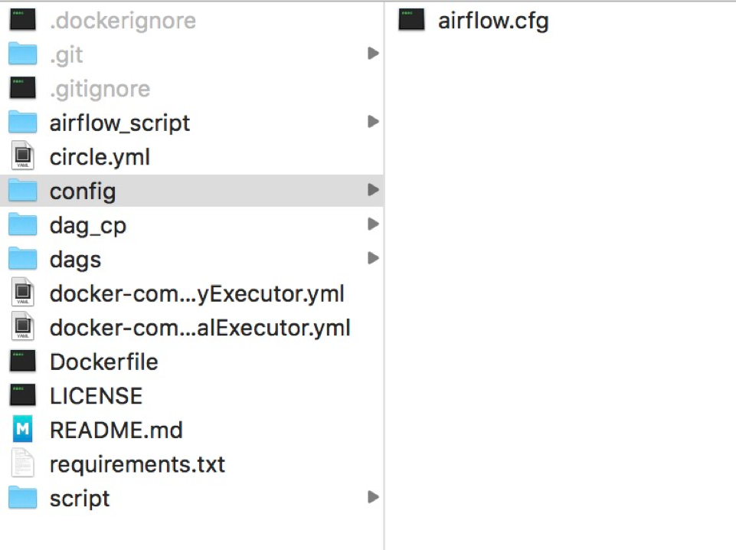Click the airflow.cfg file icon
Viewport: 736px width, 550px height.
pos(411,21)
